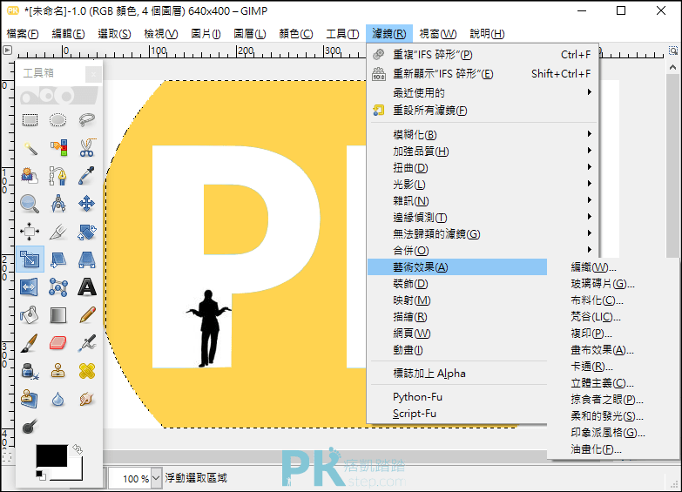682x492 pixels.
Task: Select the Clone stamp tool
Action: [x=57, y=371]
